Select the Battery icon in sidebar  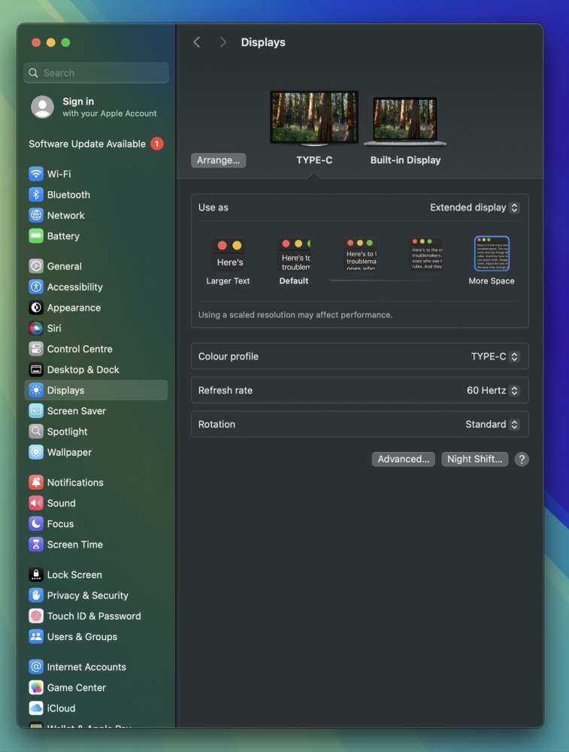click(x=36, y=235)
